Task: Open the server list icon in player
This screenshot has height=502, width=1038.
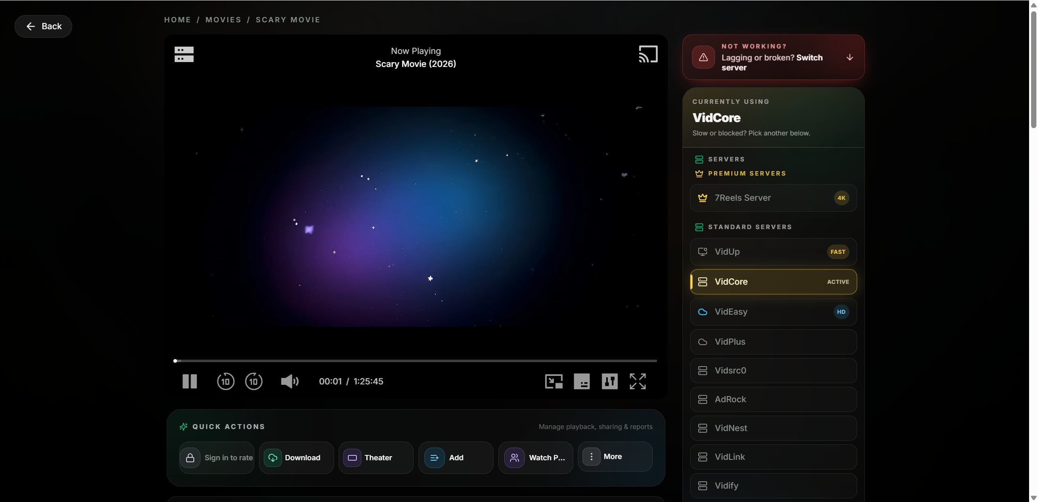Action: pos(184,54)
